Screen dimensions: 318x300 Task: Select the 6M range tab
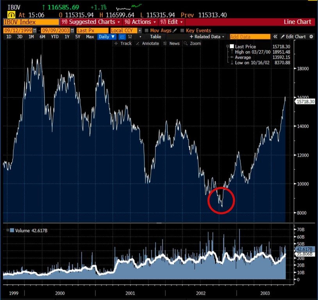pyautogui.click(x=42, y=37)
